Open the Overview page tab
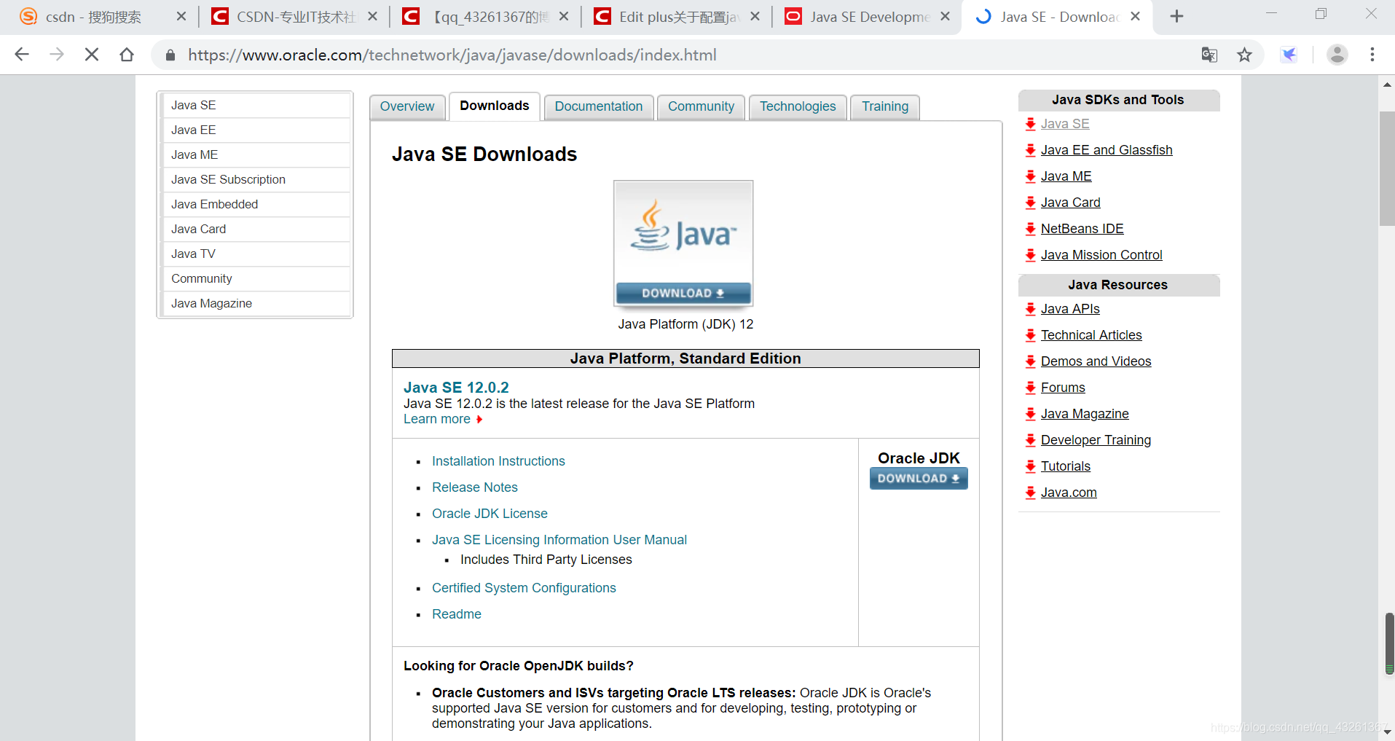The height and width of the screenshot is (741, 1395). coord(407,106)
